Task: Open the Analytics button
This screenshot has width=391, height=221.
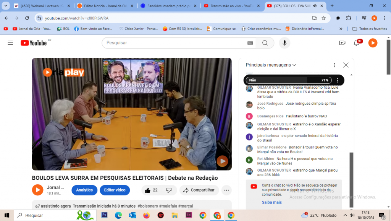Action: coord(84,190)
